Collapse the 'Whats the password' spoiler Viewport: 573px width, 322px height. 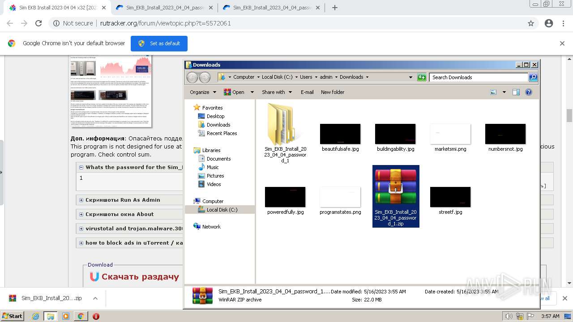81,167
